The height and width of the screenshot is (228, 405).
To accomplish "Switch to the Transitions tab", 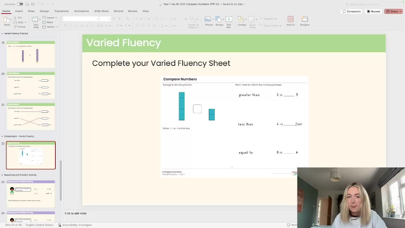I will (61, 11).
